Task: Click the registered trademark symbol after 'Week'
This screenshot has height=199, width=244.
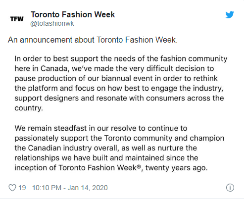Action: pyautogui.click(x=139, y=167)
